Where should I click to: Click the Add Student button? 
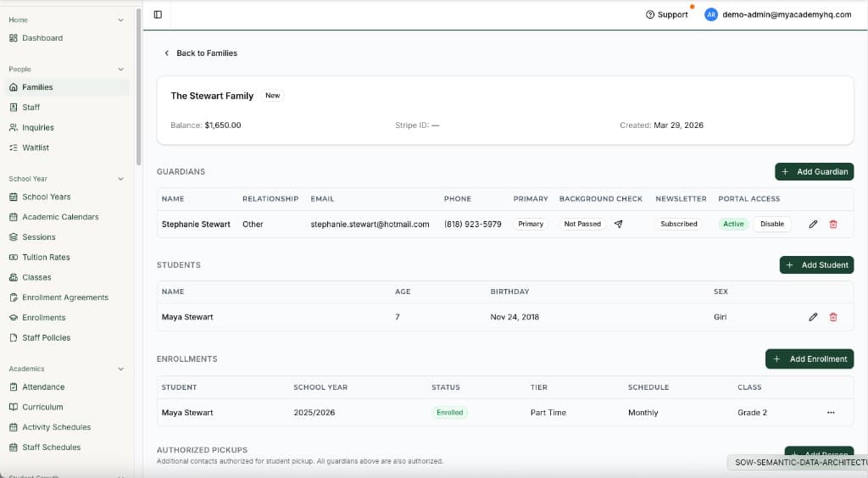pyautogui.click(x=816, y=265)
